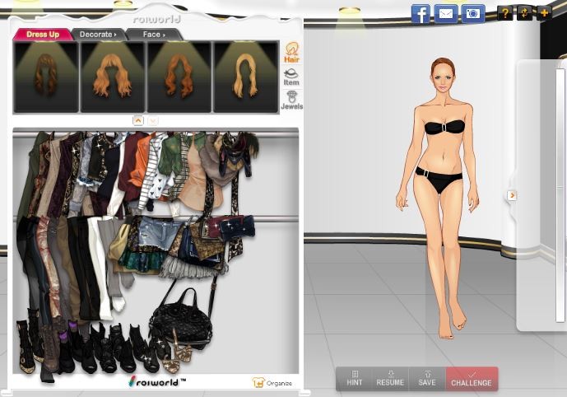The width and height of the screenshot is (567, 397).
Task: Switch to the Dress Up tab
Action: click(42, 35)
